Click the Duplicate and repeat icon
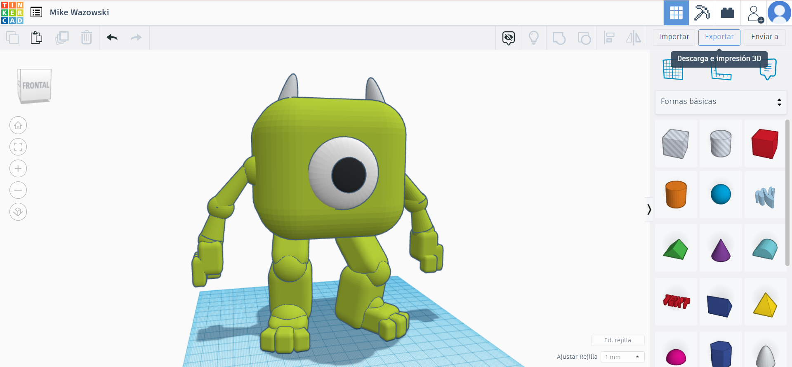792x367 pixels. point(62,38)
